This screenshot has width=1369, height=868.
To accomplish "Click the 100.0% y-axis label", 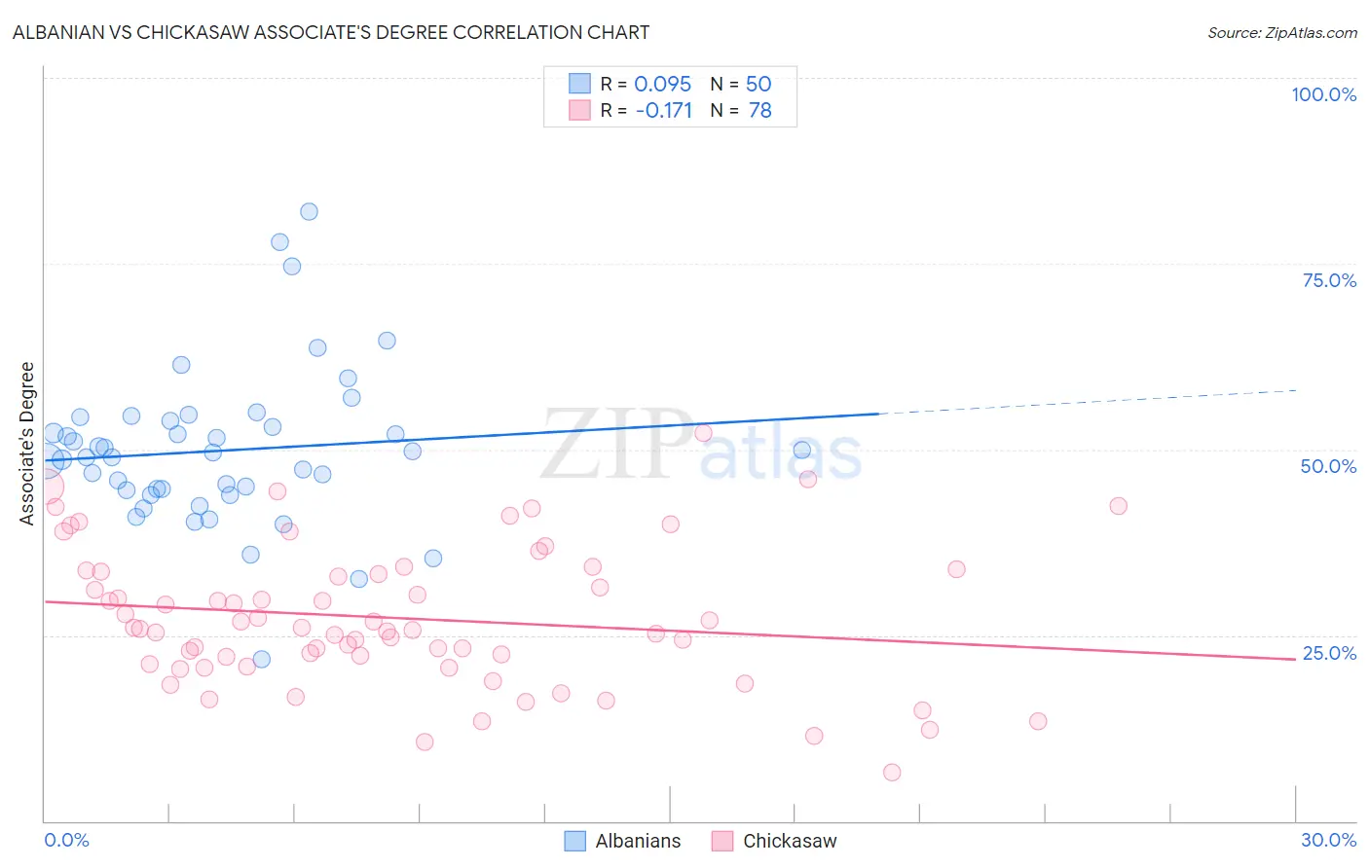I will [1323, 94].
